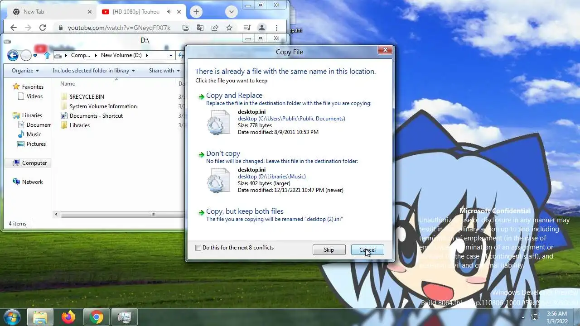
Task: Open a new Chrome tab with plus button
Action: 196,12
